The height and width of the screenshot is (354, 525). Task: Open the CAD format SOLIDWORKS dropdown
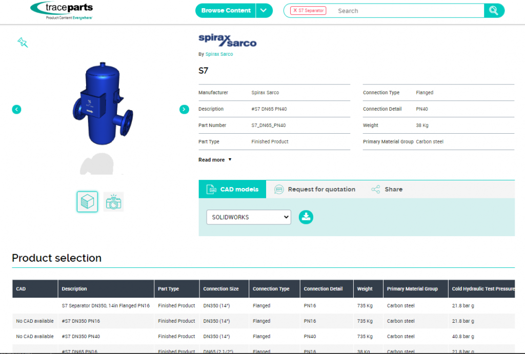coord(249,217)
